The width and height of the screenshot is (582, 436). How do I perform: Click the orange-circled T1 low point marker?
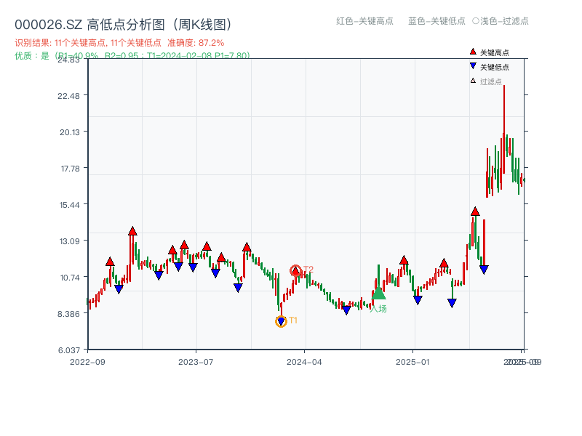point(281,321)
